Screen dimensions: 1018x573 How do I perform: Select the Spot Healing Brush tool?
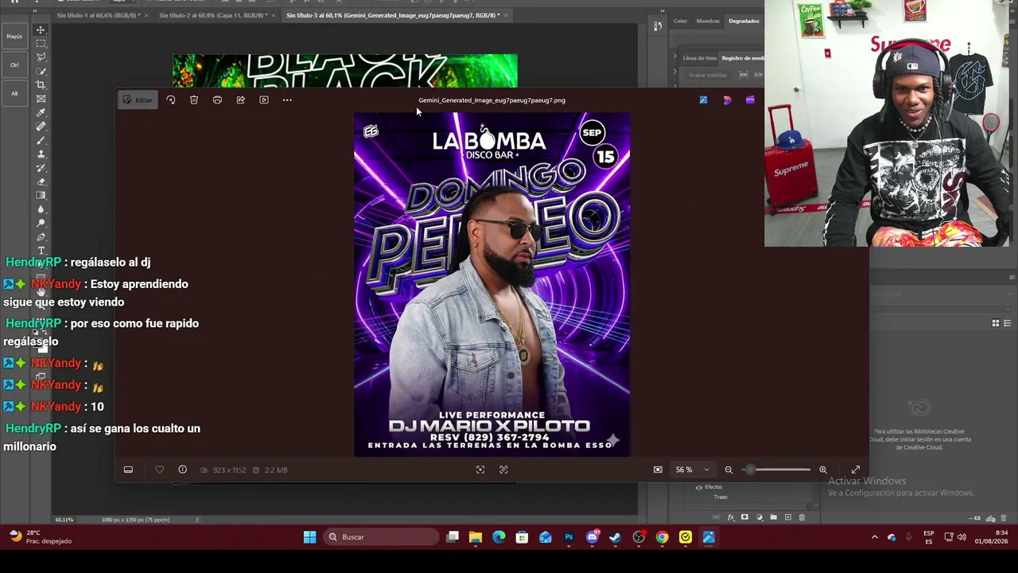[41, 127]
